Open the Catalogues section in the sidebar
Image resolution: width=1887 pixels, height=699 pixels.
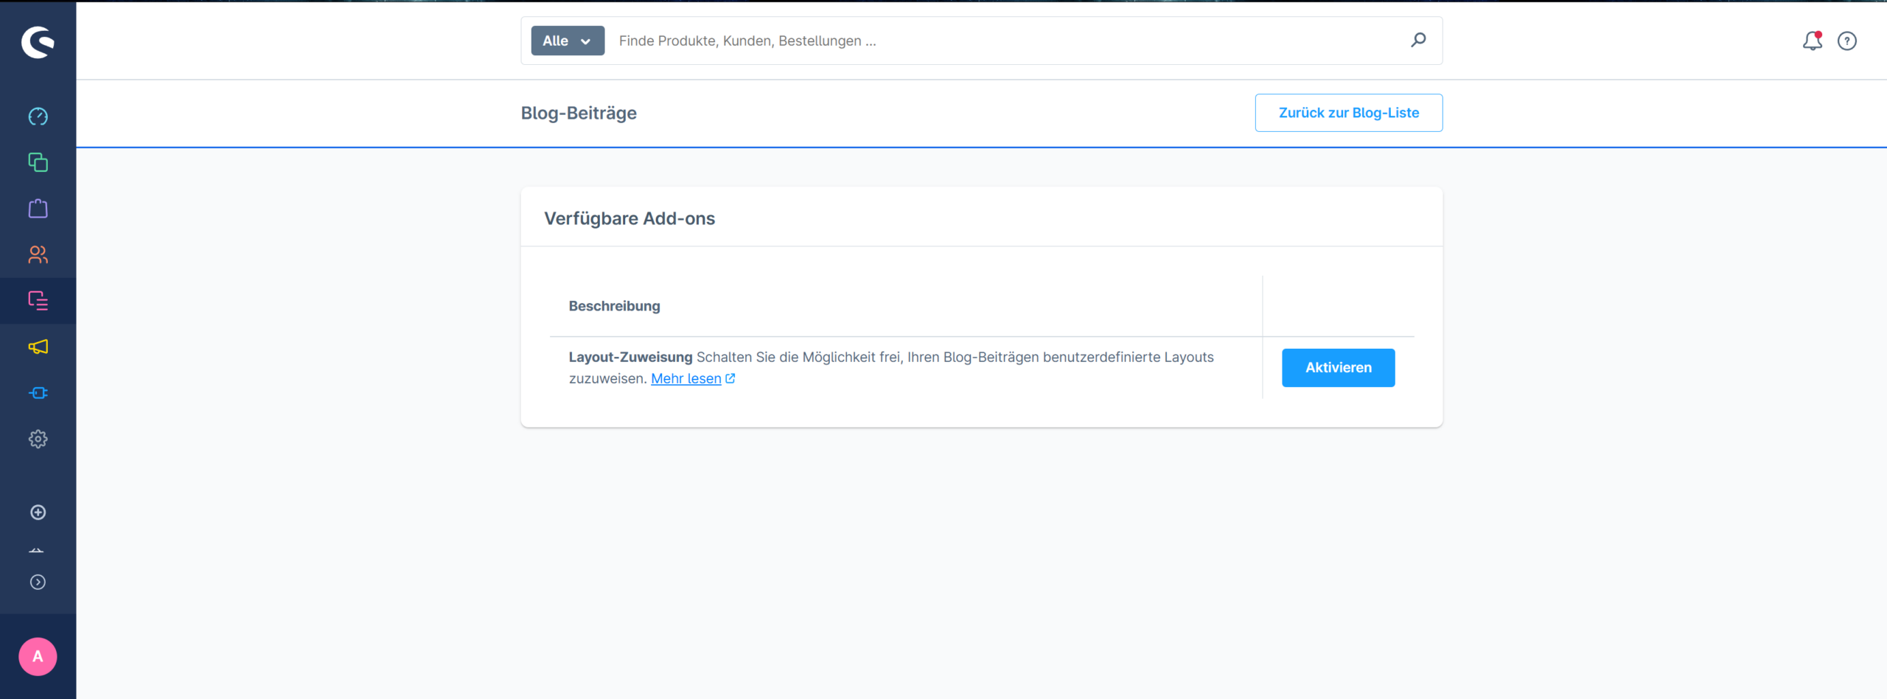(x=38, y=162)
